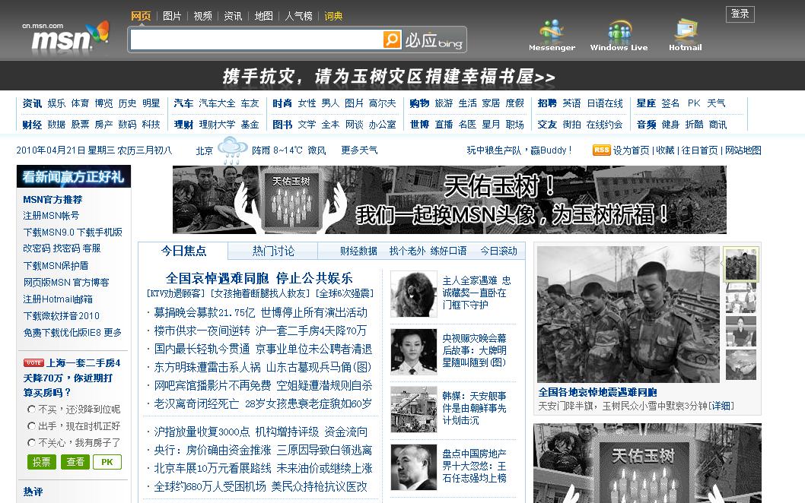The height and width of the screenshot is (503, 805).
Task: Switch to the 热门讨论 tab
Action: (x=273, y=251)
